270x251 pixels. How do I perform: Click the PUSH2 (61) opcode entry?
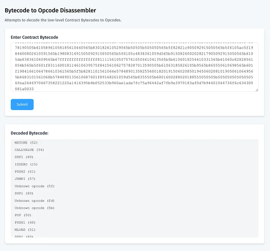coord(25,172)
